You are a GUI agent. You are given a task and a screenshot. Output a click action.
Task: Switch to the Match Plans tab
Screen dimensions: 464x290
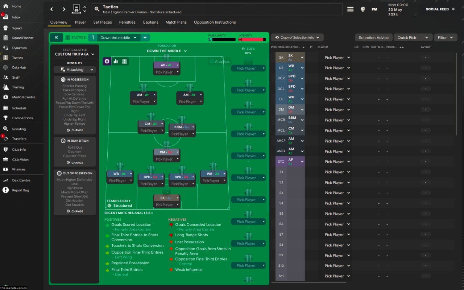pos(176,22)
